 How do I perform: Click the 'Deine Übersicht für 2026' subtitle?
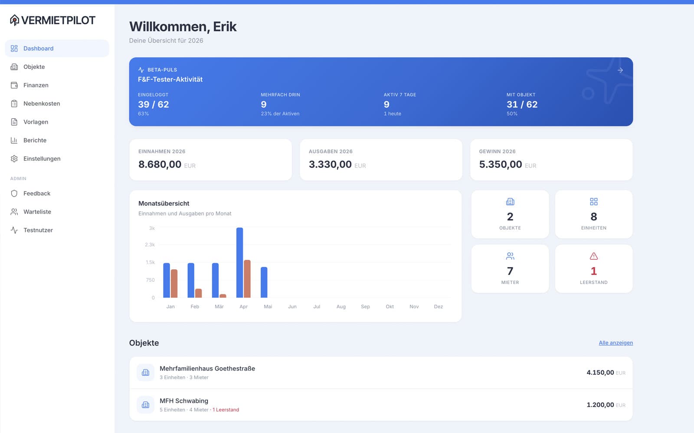coord(166,40)
